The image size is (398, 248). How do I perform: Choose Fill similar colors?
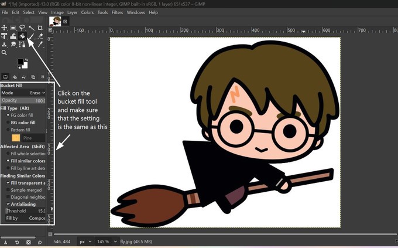coord(26,161)
